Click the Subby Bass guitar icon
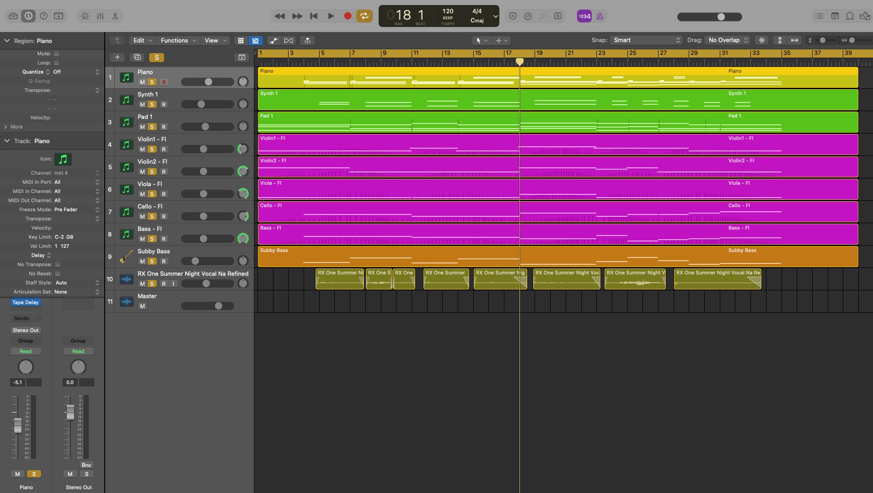This screenshot has height=493, width=873. click(x=127, y=257)
